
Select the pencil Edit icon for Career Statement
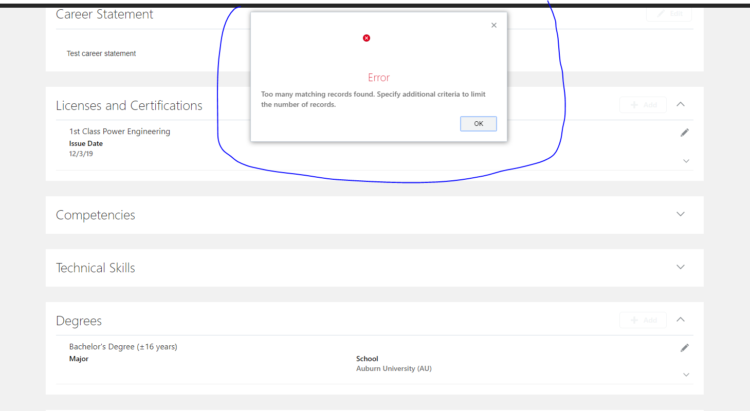[663, 13]
